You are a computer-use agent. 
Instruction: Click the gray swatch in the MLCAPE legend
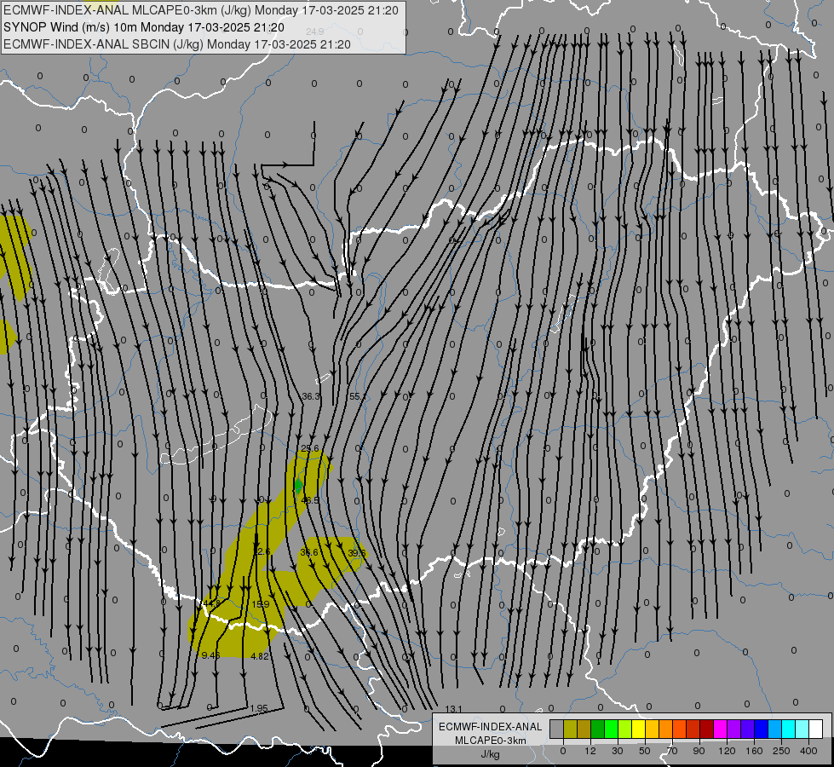coord(556,730)
